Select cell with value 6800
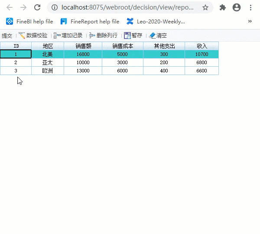Screen dimensions: 260x234 click(202, 62)
